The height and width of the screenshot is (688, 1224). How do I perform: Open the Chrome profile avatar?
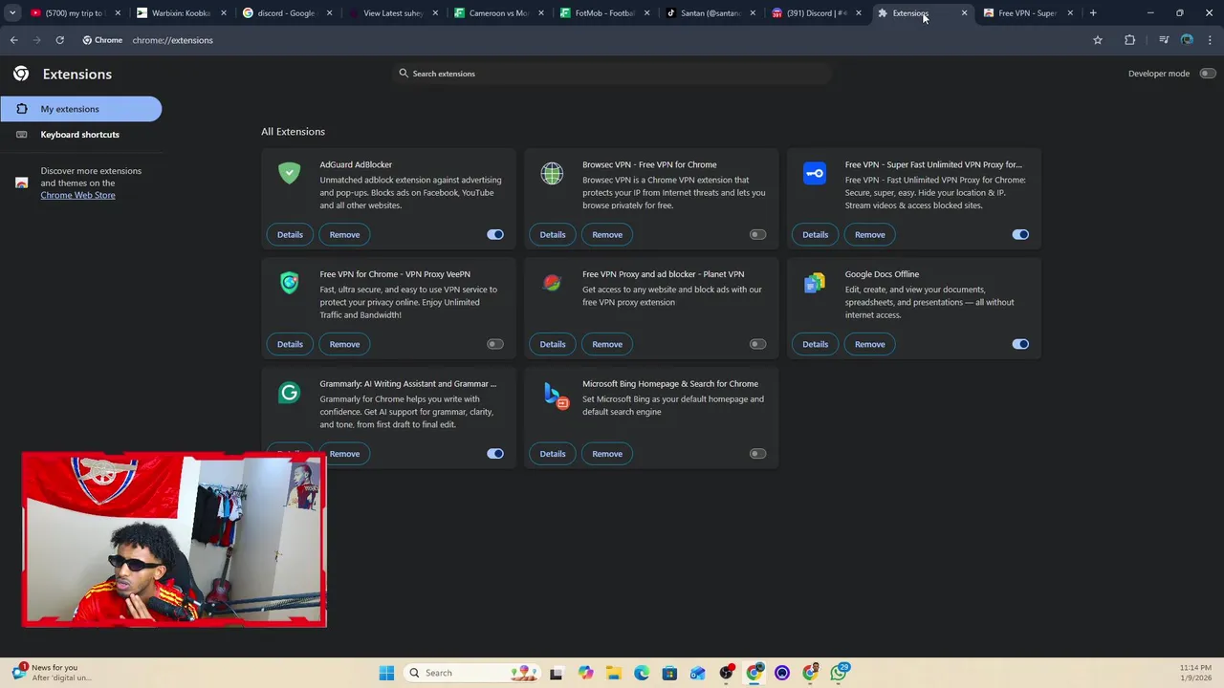tap(1187, 40)
